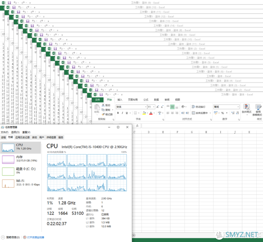Image resolution: width=263 pixels, height=242 pixels.
Task: Open the font size dropdown showing 11
Action: coord(153,107)
